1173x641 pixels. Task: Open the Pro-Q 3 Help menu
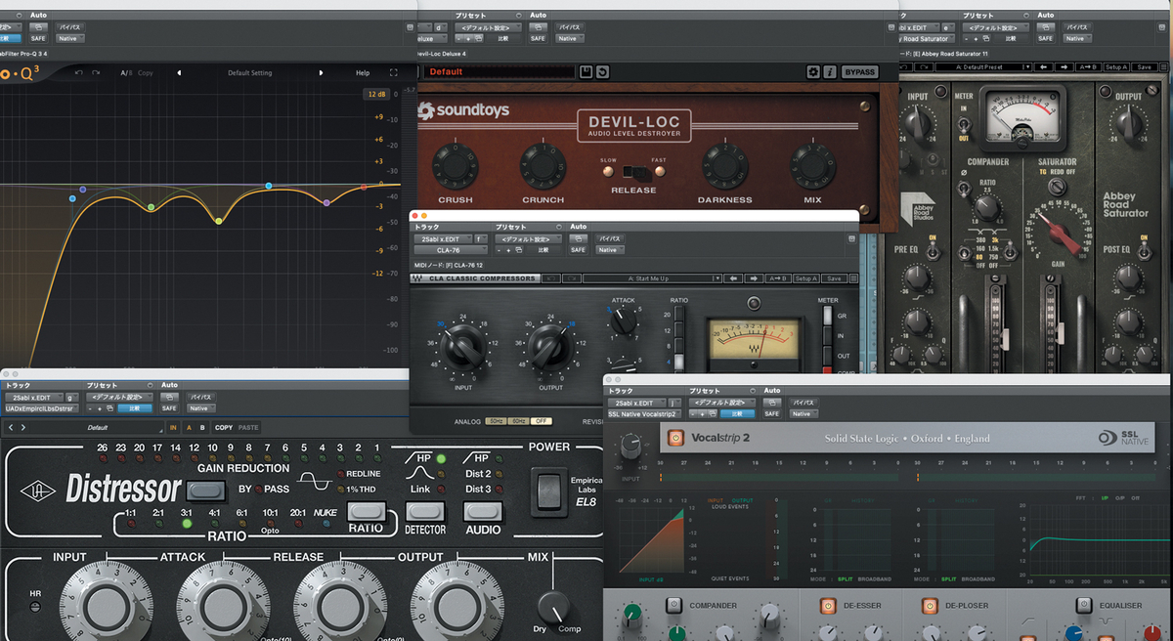(x=363, y=73)
